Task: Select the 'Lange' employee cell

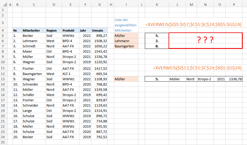Action: click(x=34, y=111)
